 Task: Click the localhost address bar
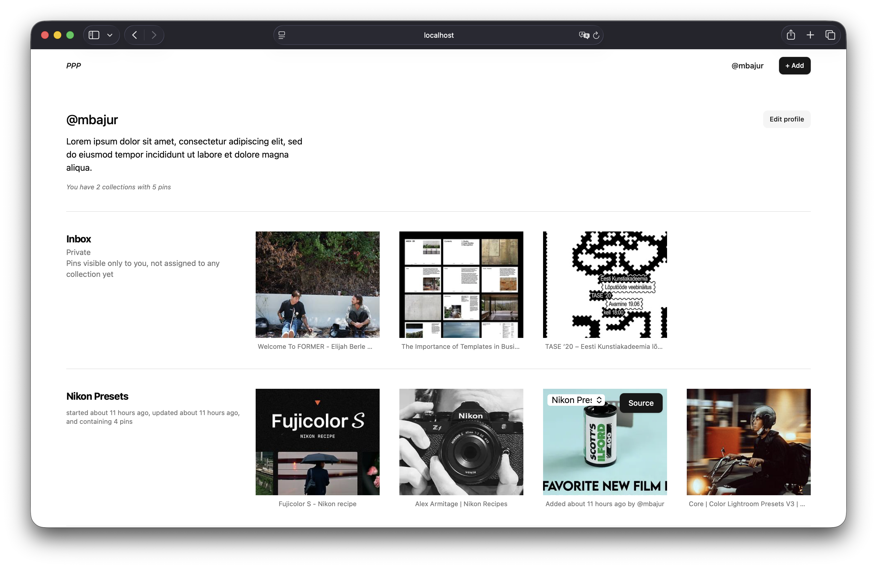tap(438, 35)
